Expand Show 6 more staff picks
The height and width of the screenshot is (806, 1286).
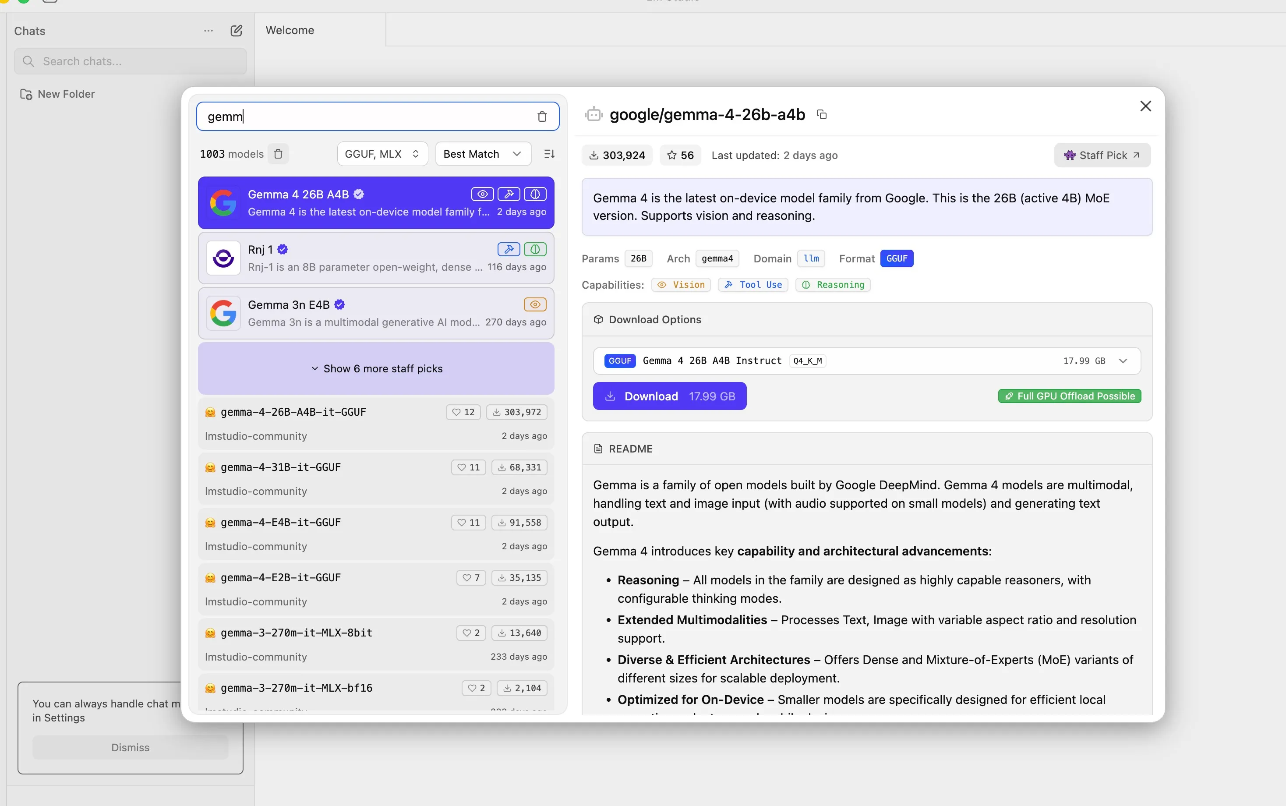click(x=376, y=368)
